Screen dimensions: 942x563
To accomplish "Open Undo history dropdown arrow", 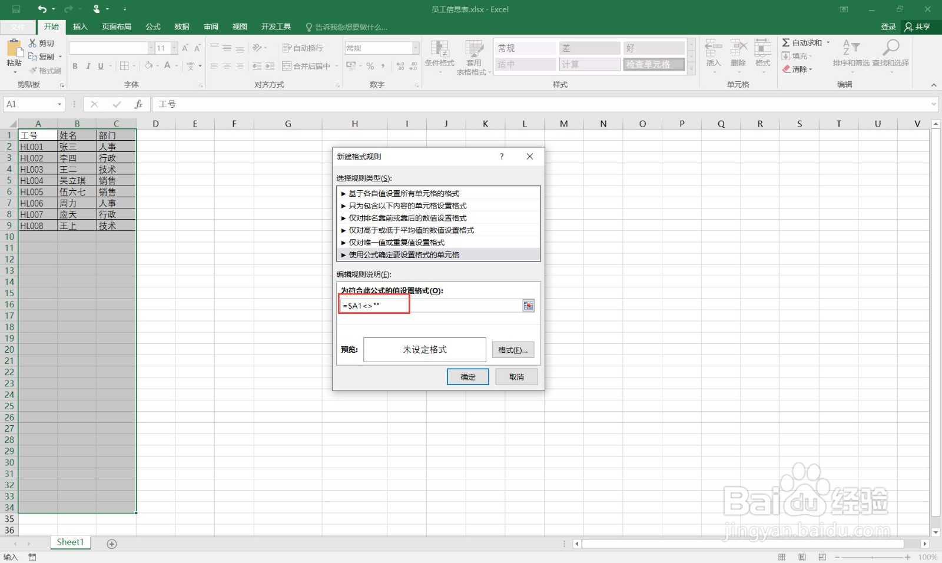I will click(x=54, y=9).
